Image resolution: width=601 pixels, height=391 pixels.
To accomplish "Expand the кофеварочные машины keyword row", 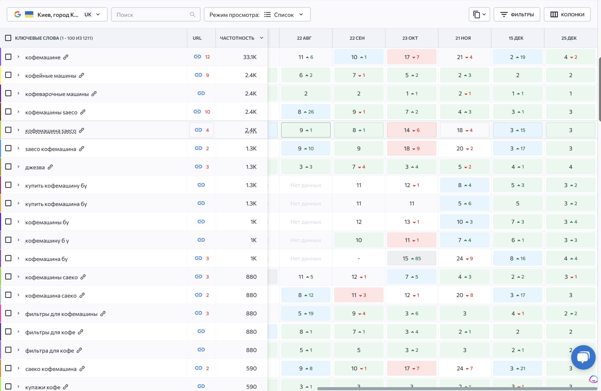I will coord(18,93).
